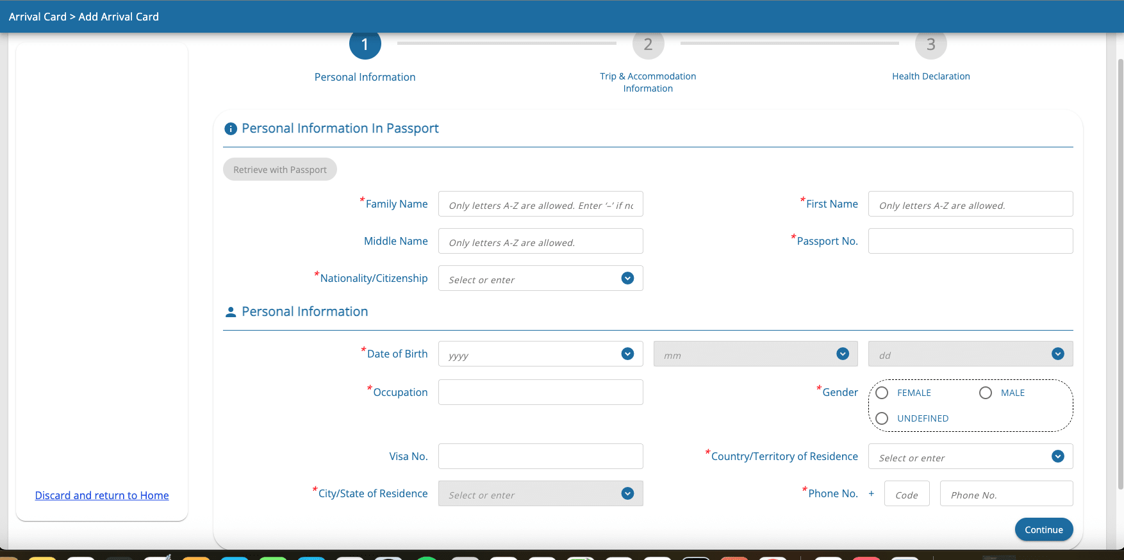Open the Nationality/Citizenship dropdown

pyautogui.click(x=541, y=278)
